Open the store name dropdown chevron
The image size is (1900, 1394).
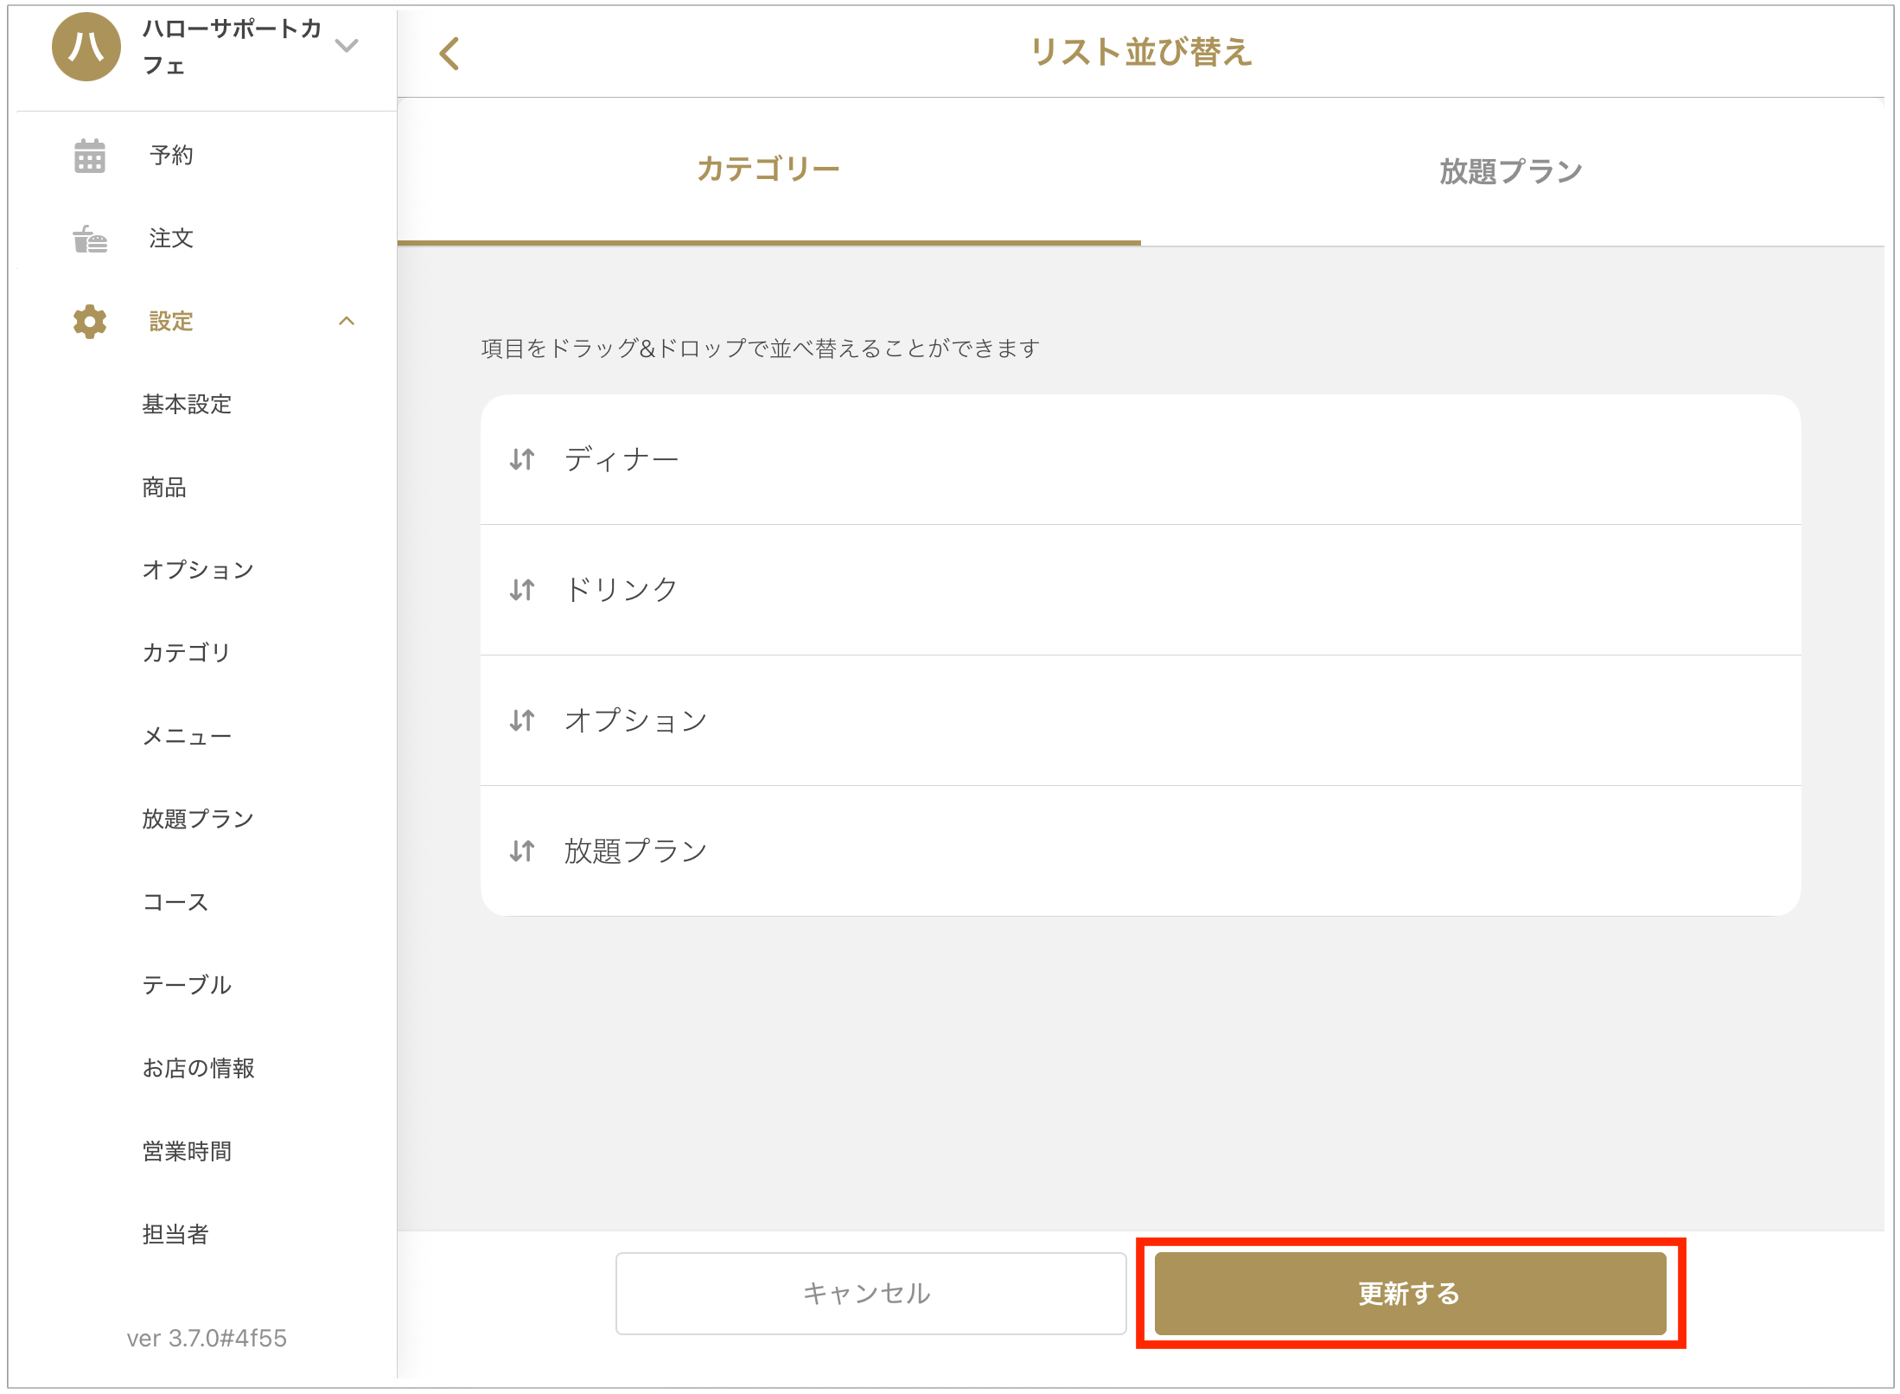tap(347, 46)
